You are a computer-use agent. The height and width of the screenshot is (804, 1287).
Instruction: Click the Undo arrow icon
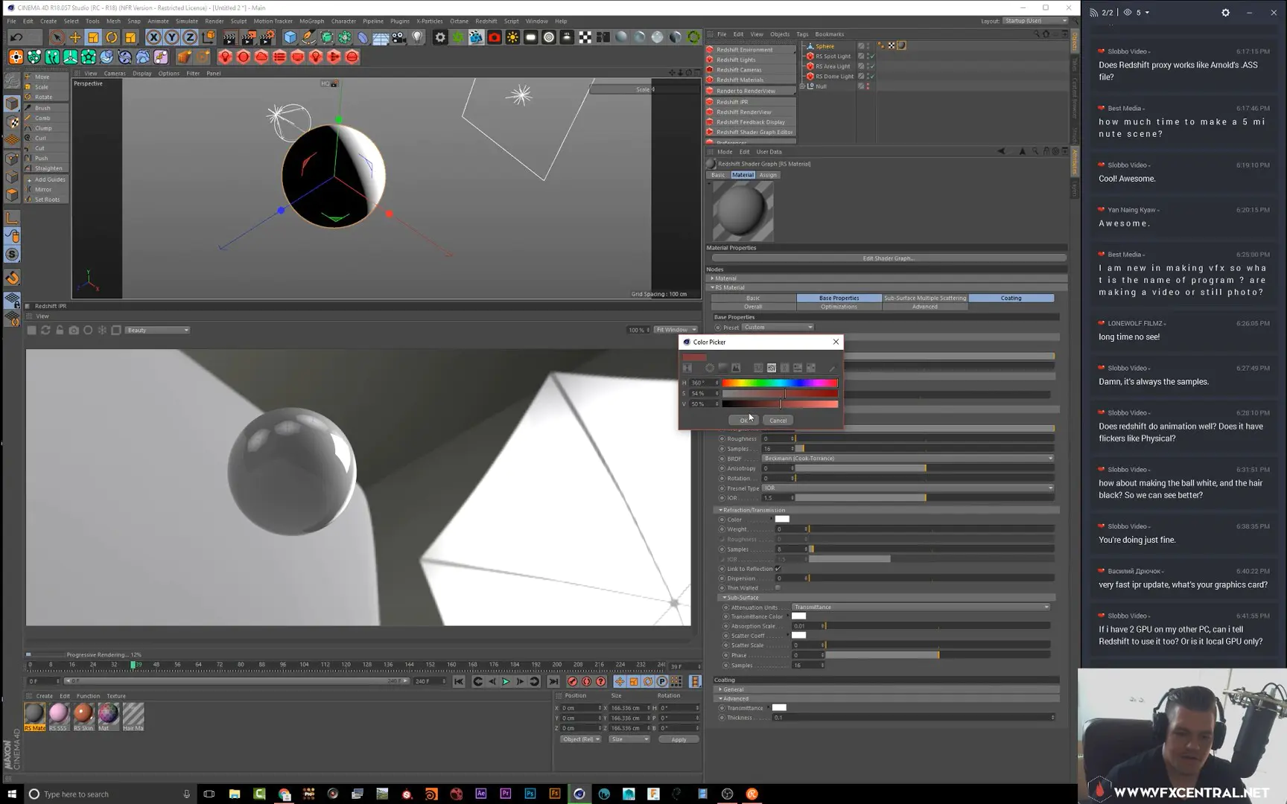coord(16,37)
